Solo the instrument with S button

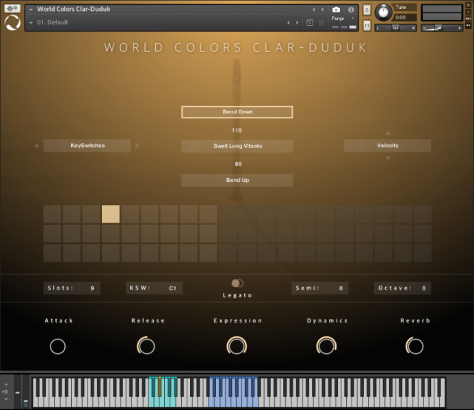pos(367,10)
